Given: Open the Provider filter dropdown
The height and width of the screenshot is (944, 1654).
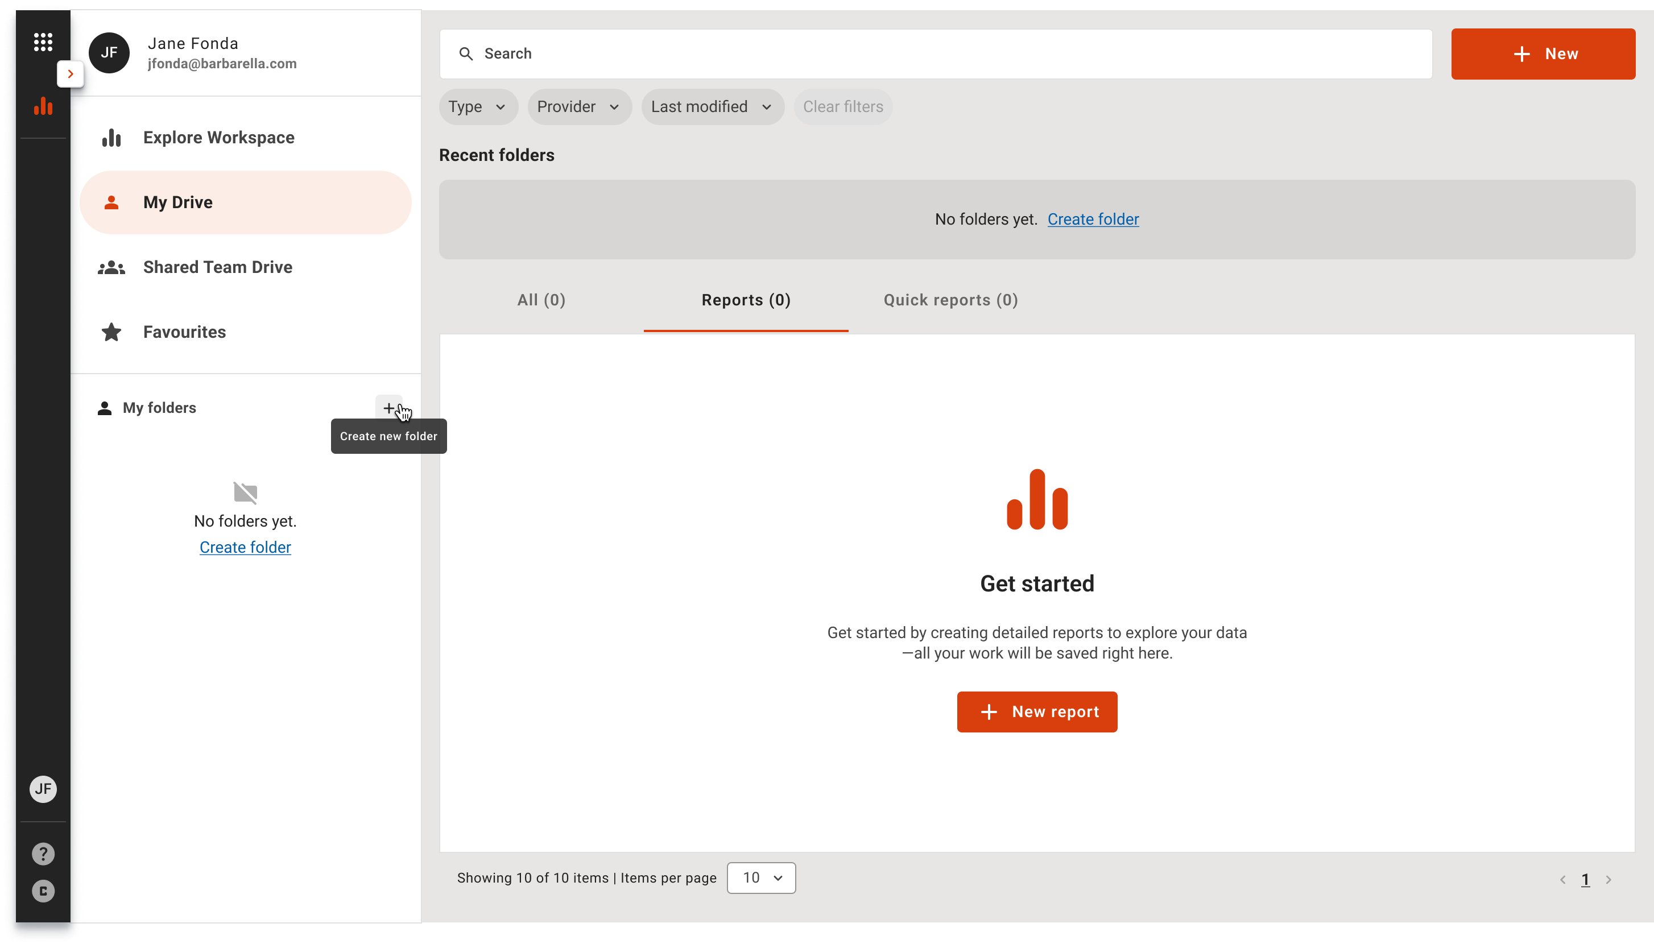Looking at the screenshot, I should [x=578, y=107].
